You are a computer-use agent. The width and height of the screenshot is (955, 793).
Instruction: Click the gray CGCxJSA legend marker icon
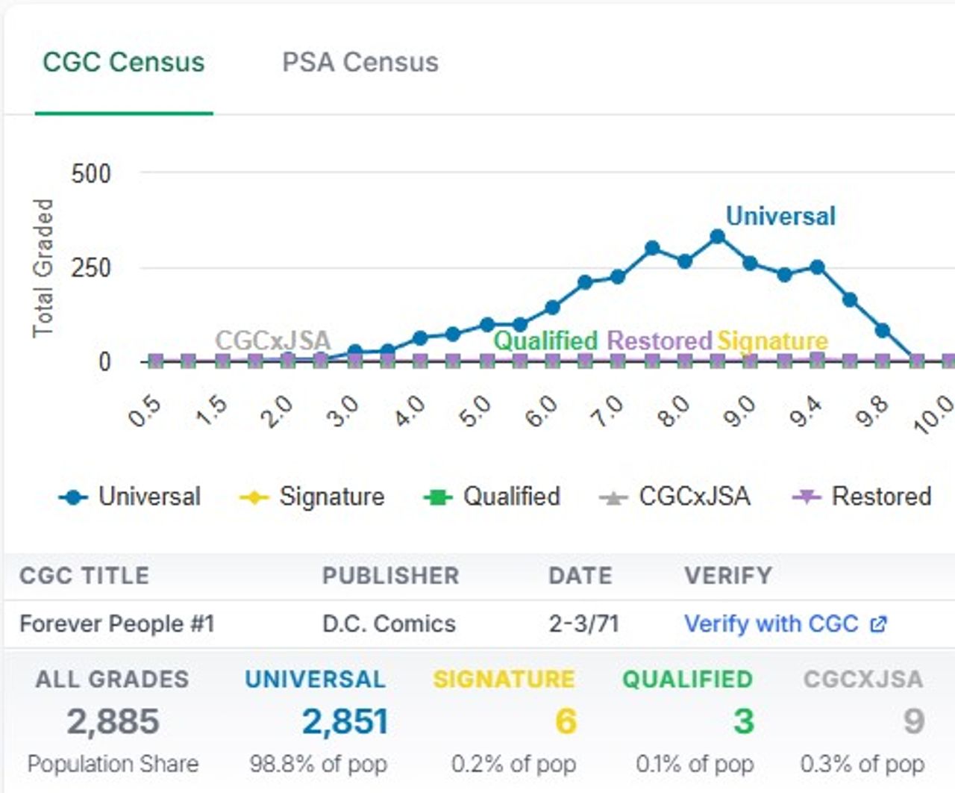point(613,497)
